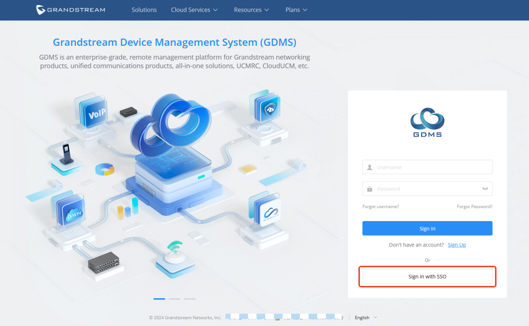Focus the Password input field

[x=427, y=189]
